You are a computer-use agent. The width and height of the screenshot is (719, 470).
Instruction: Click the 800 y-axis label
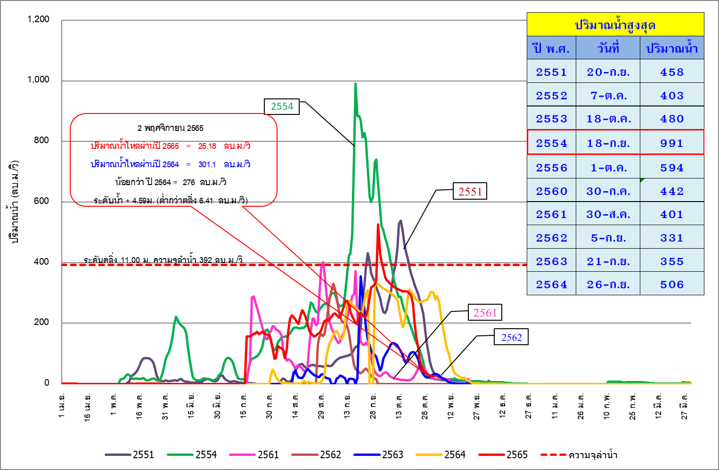41,140
